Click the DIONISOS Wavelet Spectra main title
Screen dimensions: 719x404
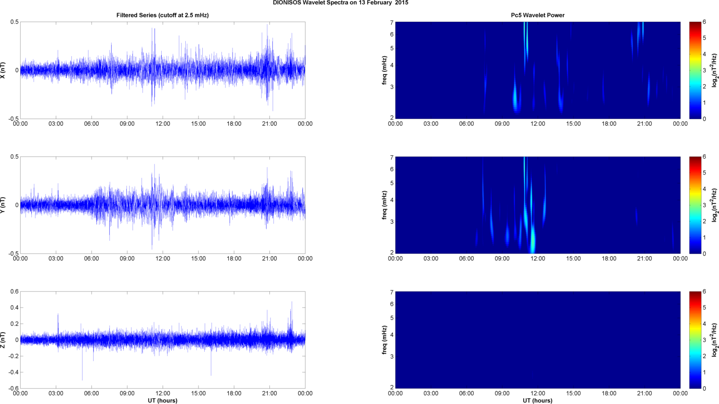[x=340, y=3]
